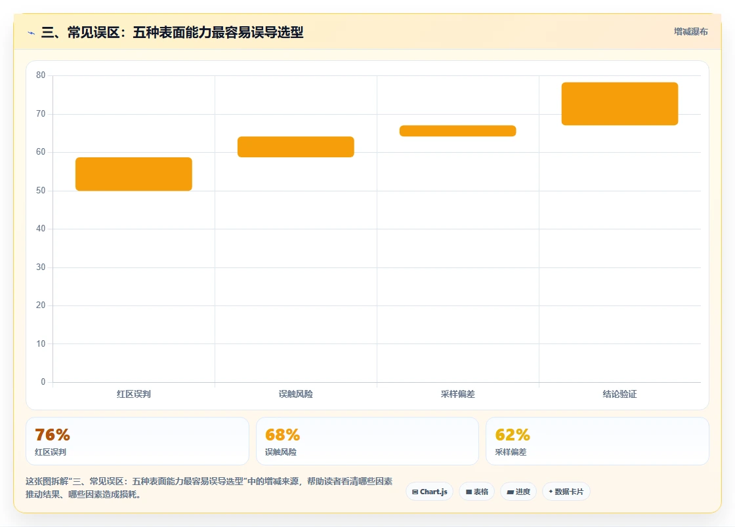
Task: Click the y-axis value 70
Action: pos(41,114)
